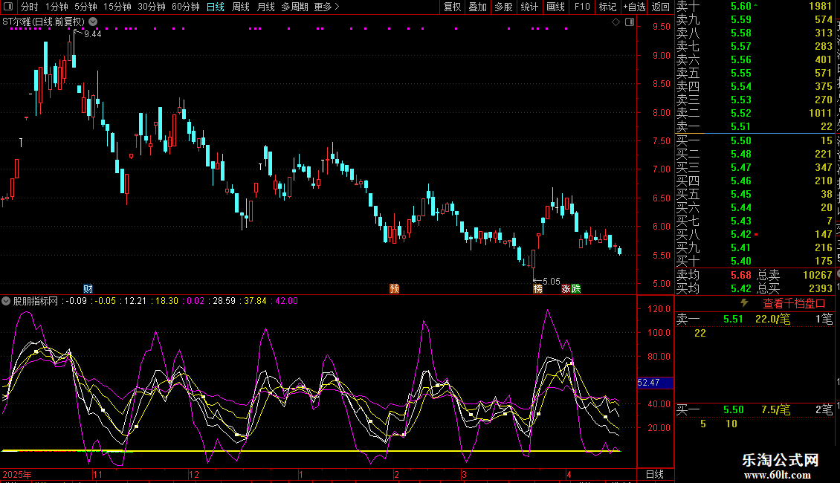This screenshot has height=483, width=840.
Task: Select the 15分钟 period tab
Action: click(x=117, y=7)
